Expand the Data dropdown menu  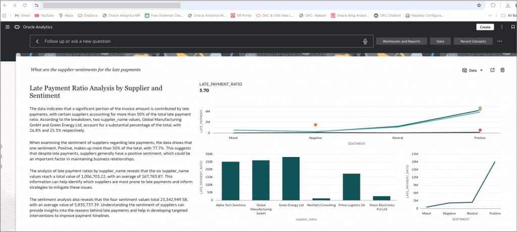[473, 70]
